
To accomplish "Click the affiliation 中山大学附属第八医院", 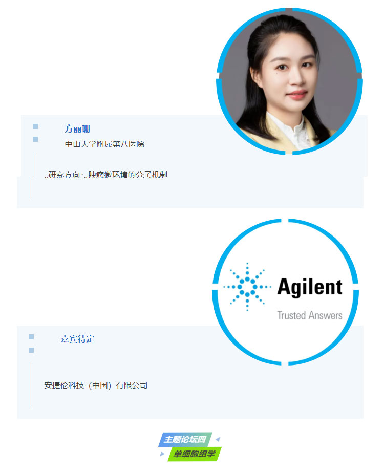I will pyautogui.click(x=104, y=144).
